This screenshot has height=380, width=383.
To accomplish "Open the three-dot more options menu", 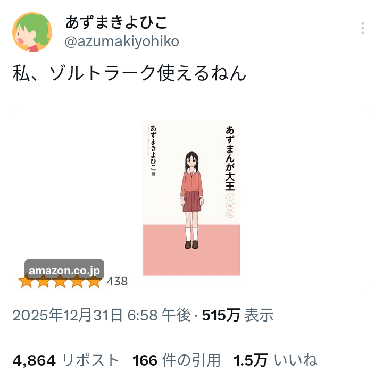I will point(362,28).
